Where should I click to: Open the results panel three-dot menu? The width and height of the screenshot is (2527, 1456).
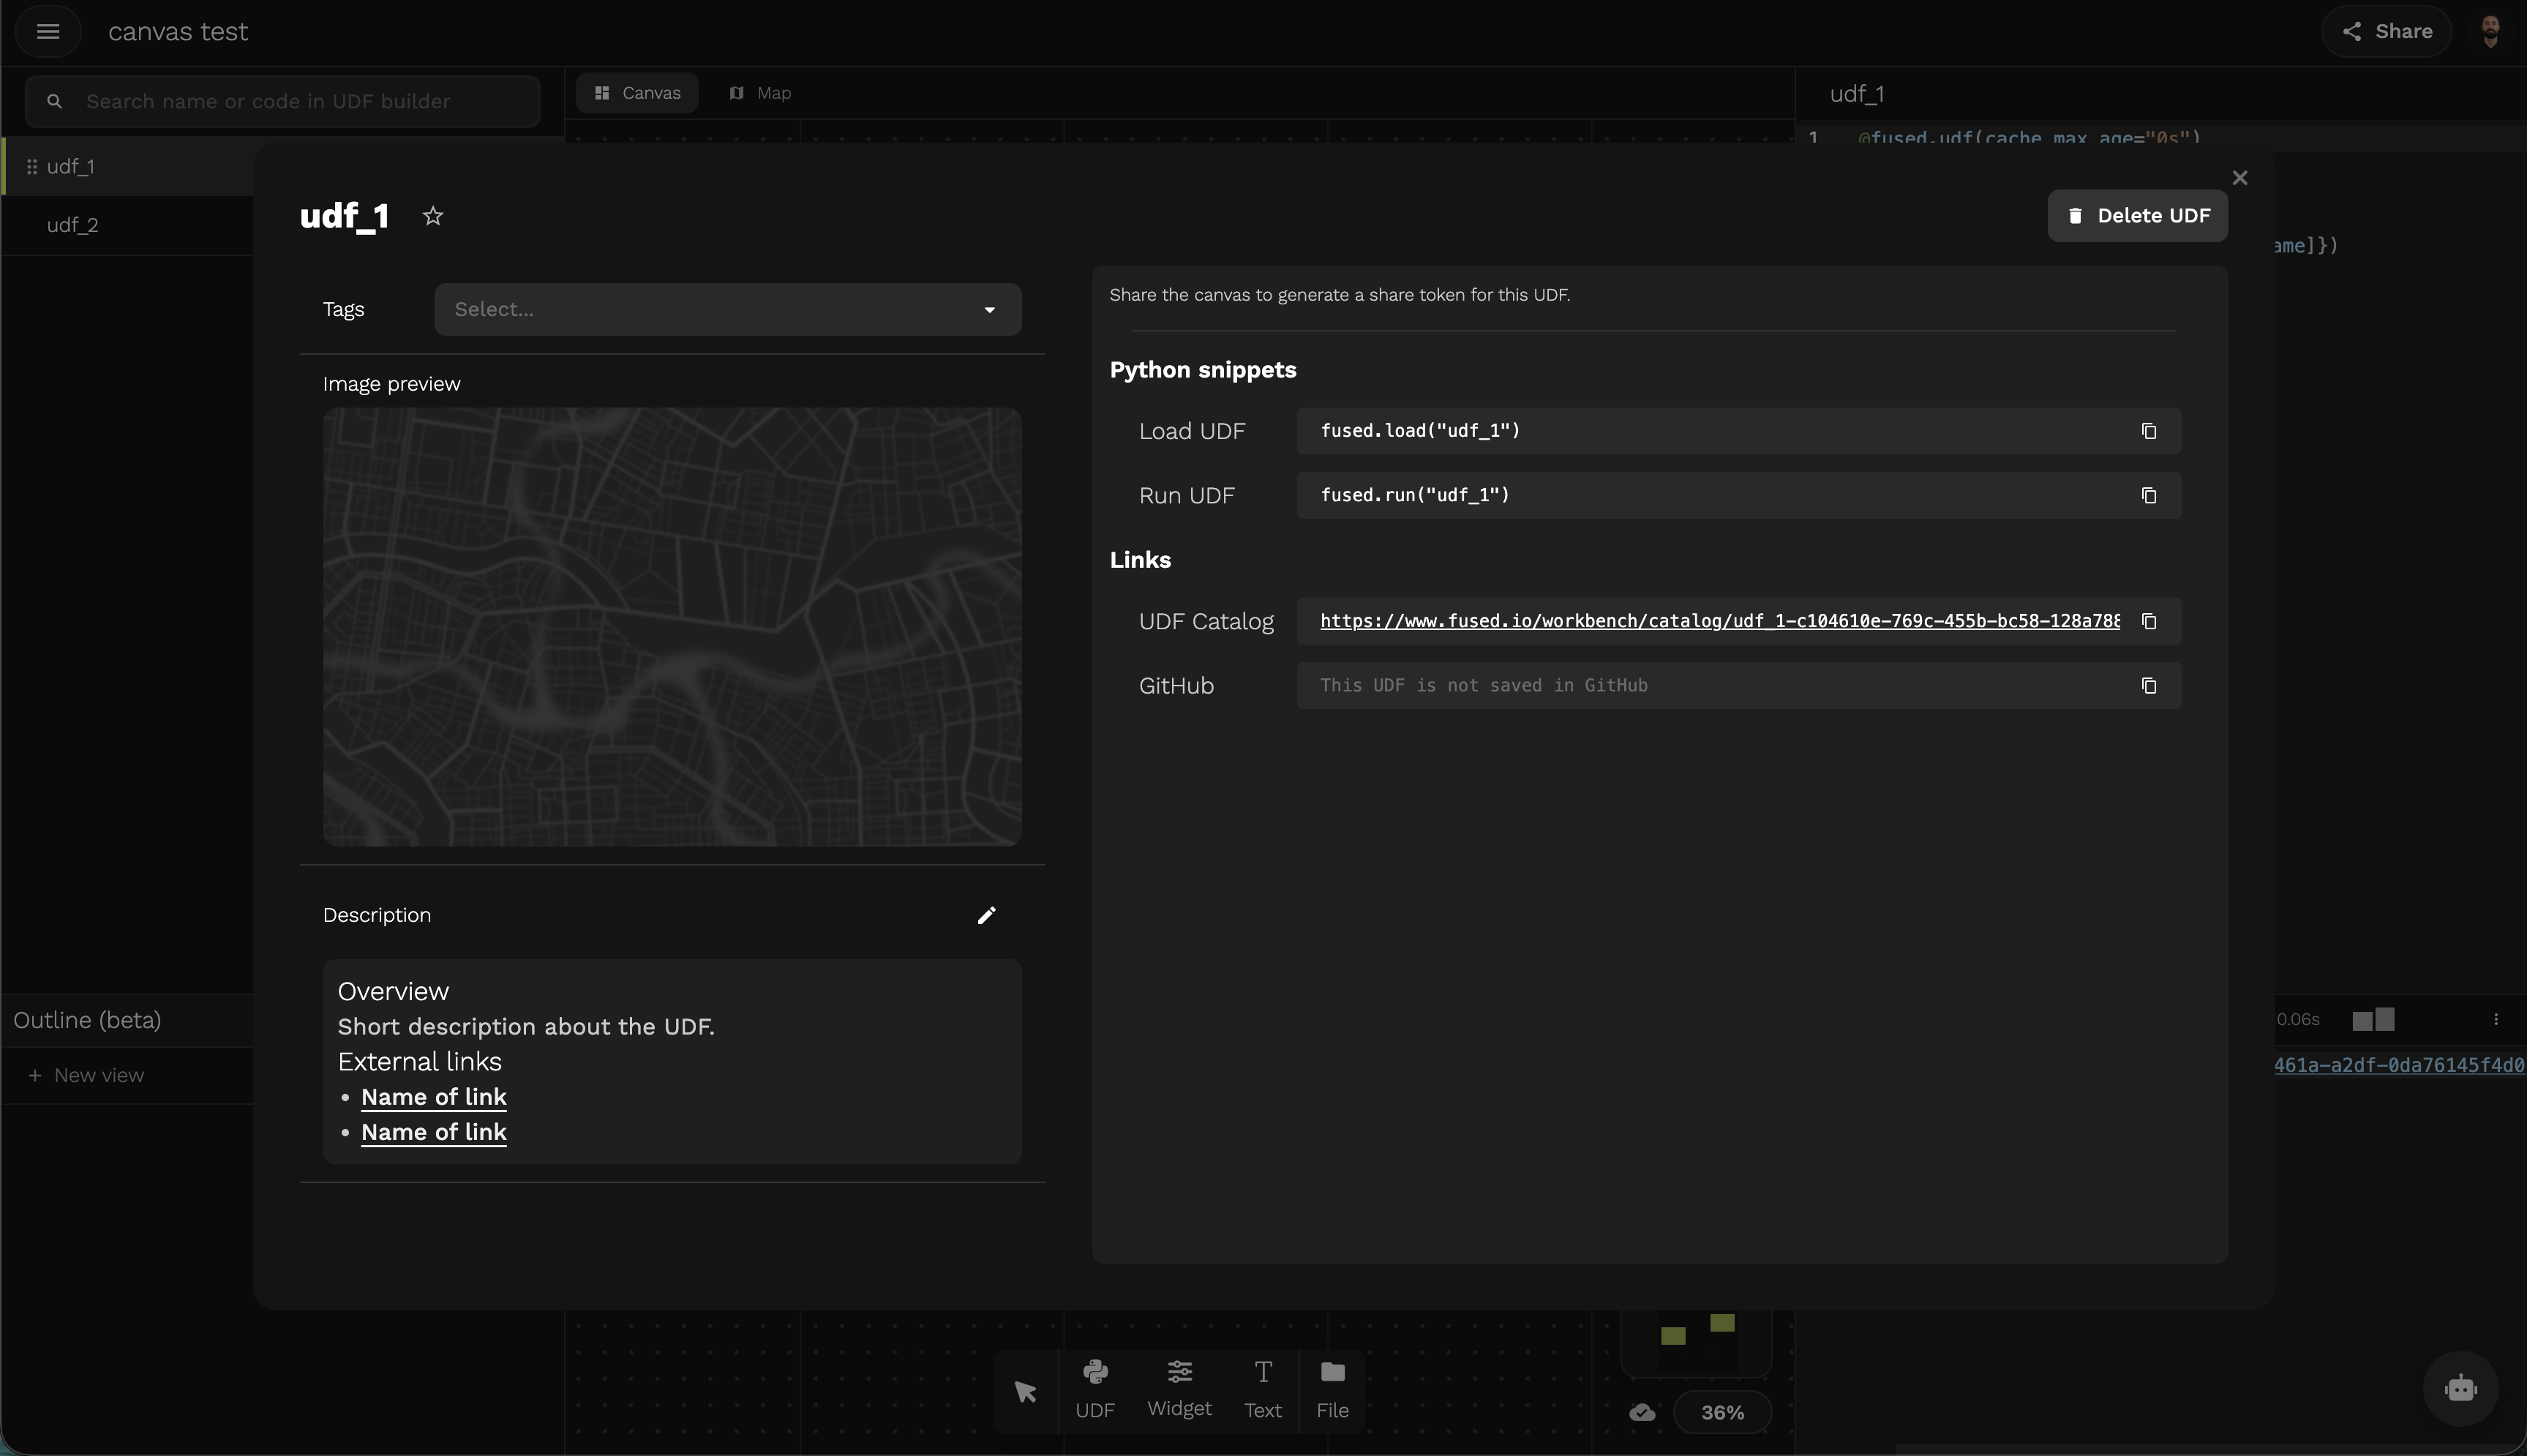point(2496,1020)
